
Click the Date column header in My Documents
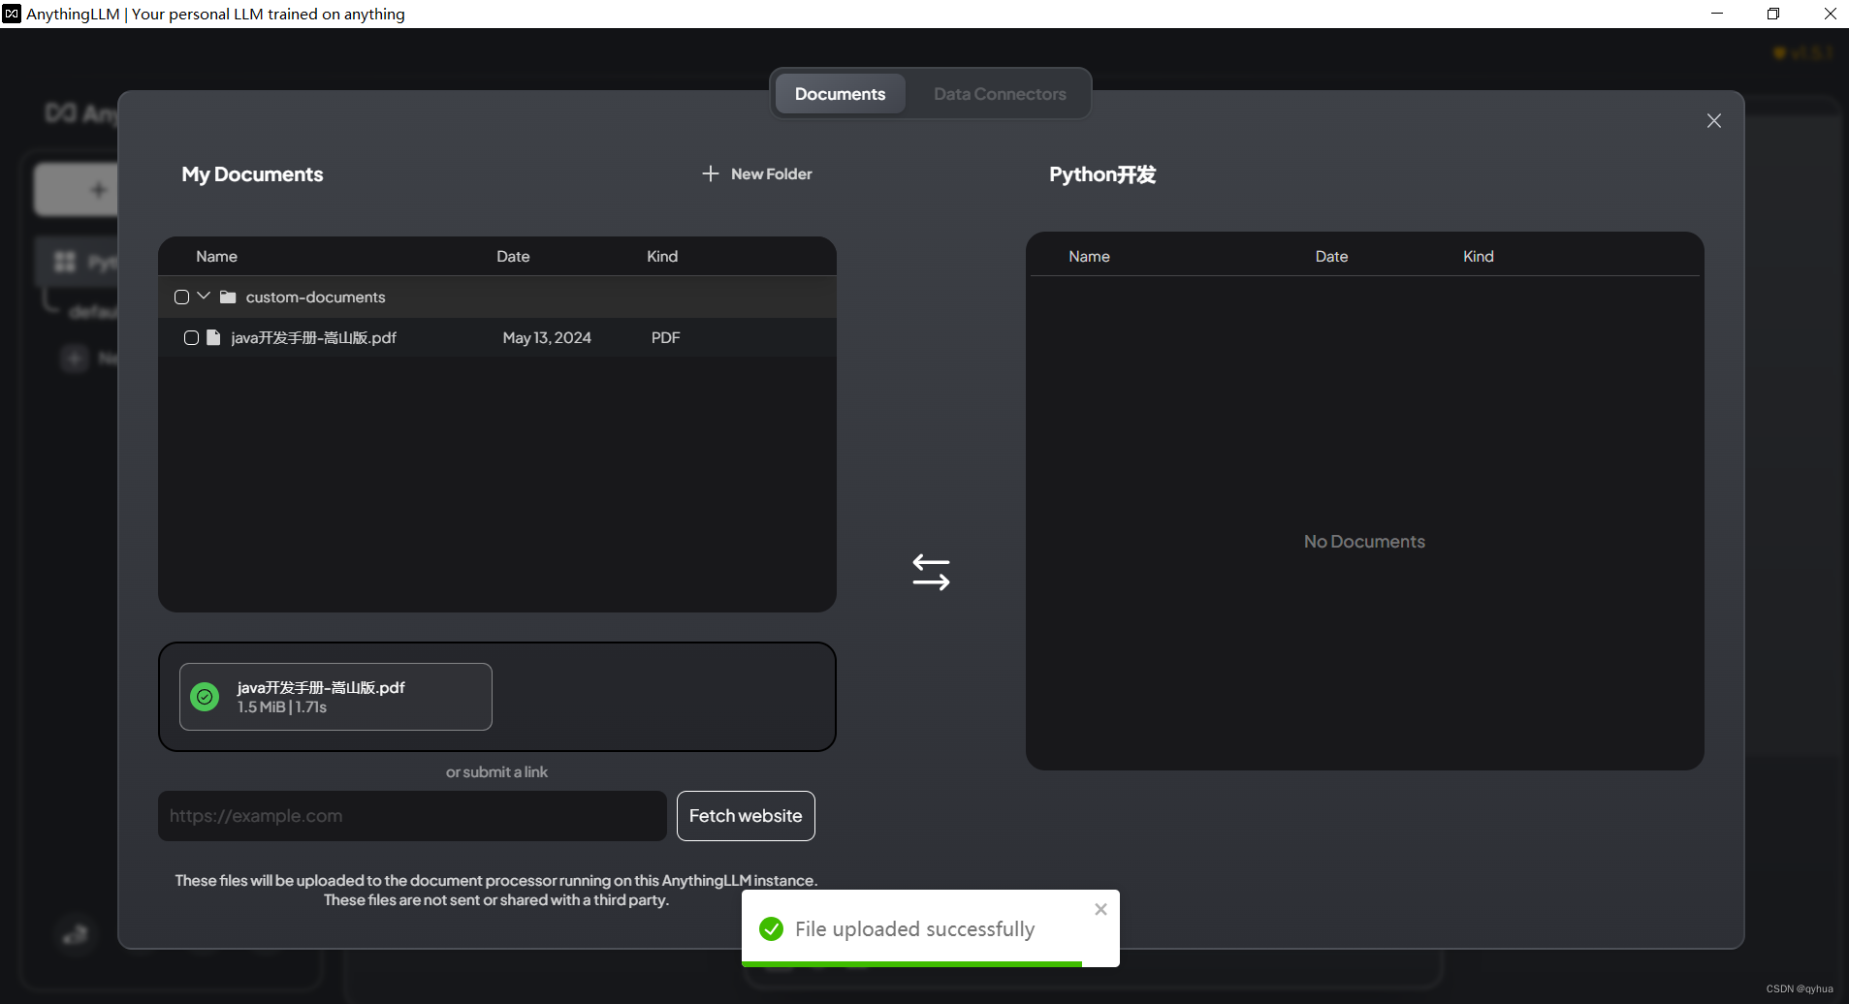coord(513,257)
